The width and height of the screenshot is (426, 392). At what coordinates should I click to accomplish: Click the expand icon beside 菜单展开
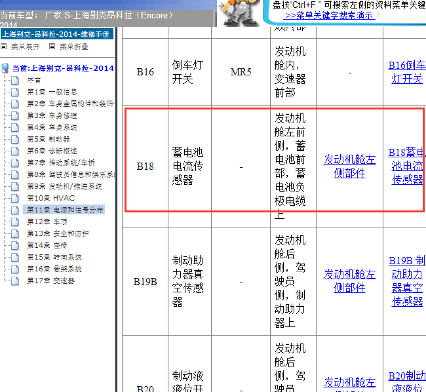point(3,47)
